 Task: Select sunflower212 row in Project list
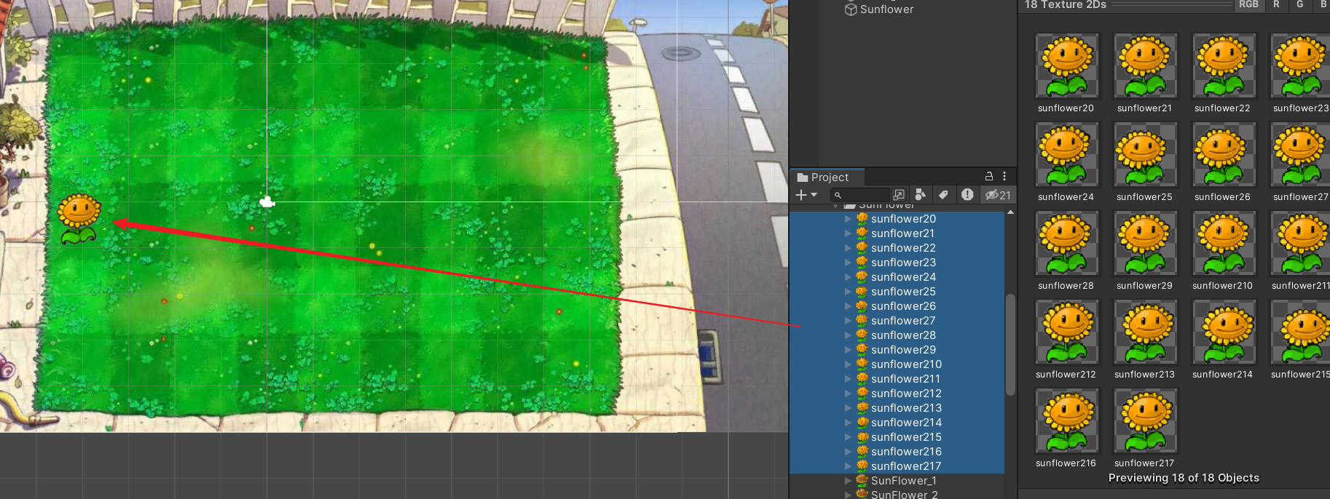(x=897, y=394)
